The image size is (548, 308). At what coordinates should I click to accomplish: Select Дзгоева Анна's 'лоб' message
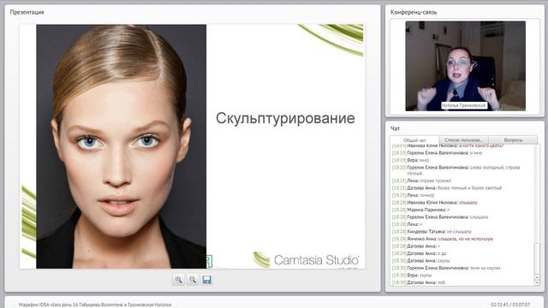coord(419,282)
